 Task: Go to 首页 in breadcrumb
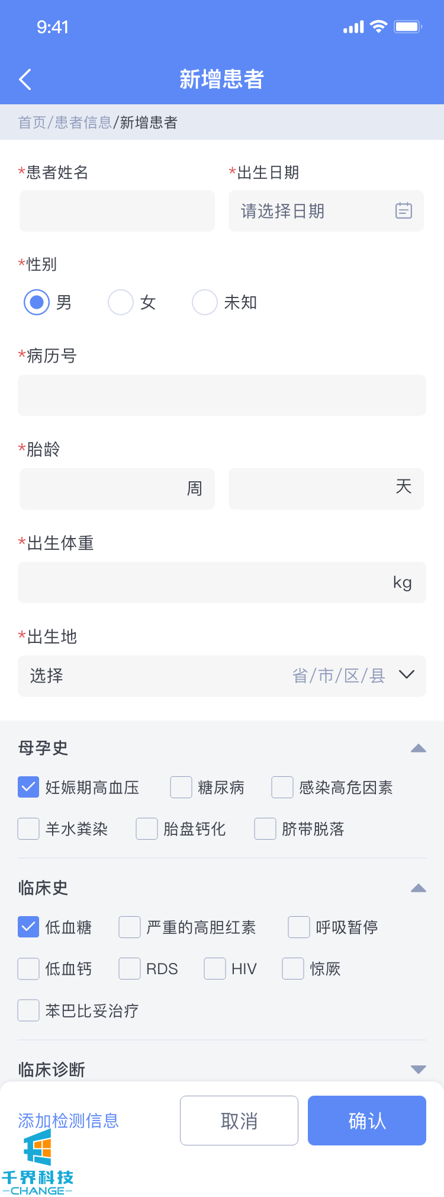click(x=32, y=123)
